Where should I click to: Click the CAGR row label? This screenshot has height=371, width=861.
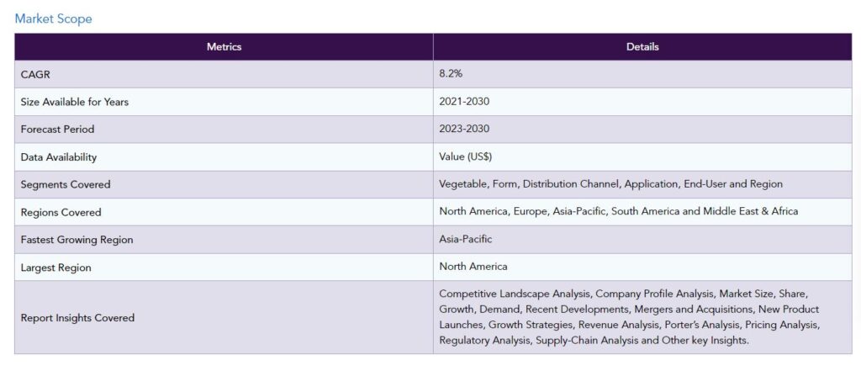click(35, 75)
